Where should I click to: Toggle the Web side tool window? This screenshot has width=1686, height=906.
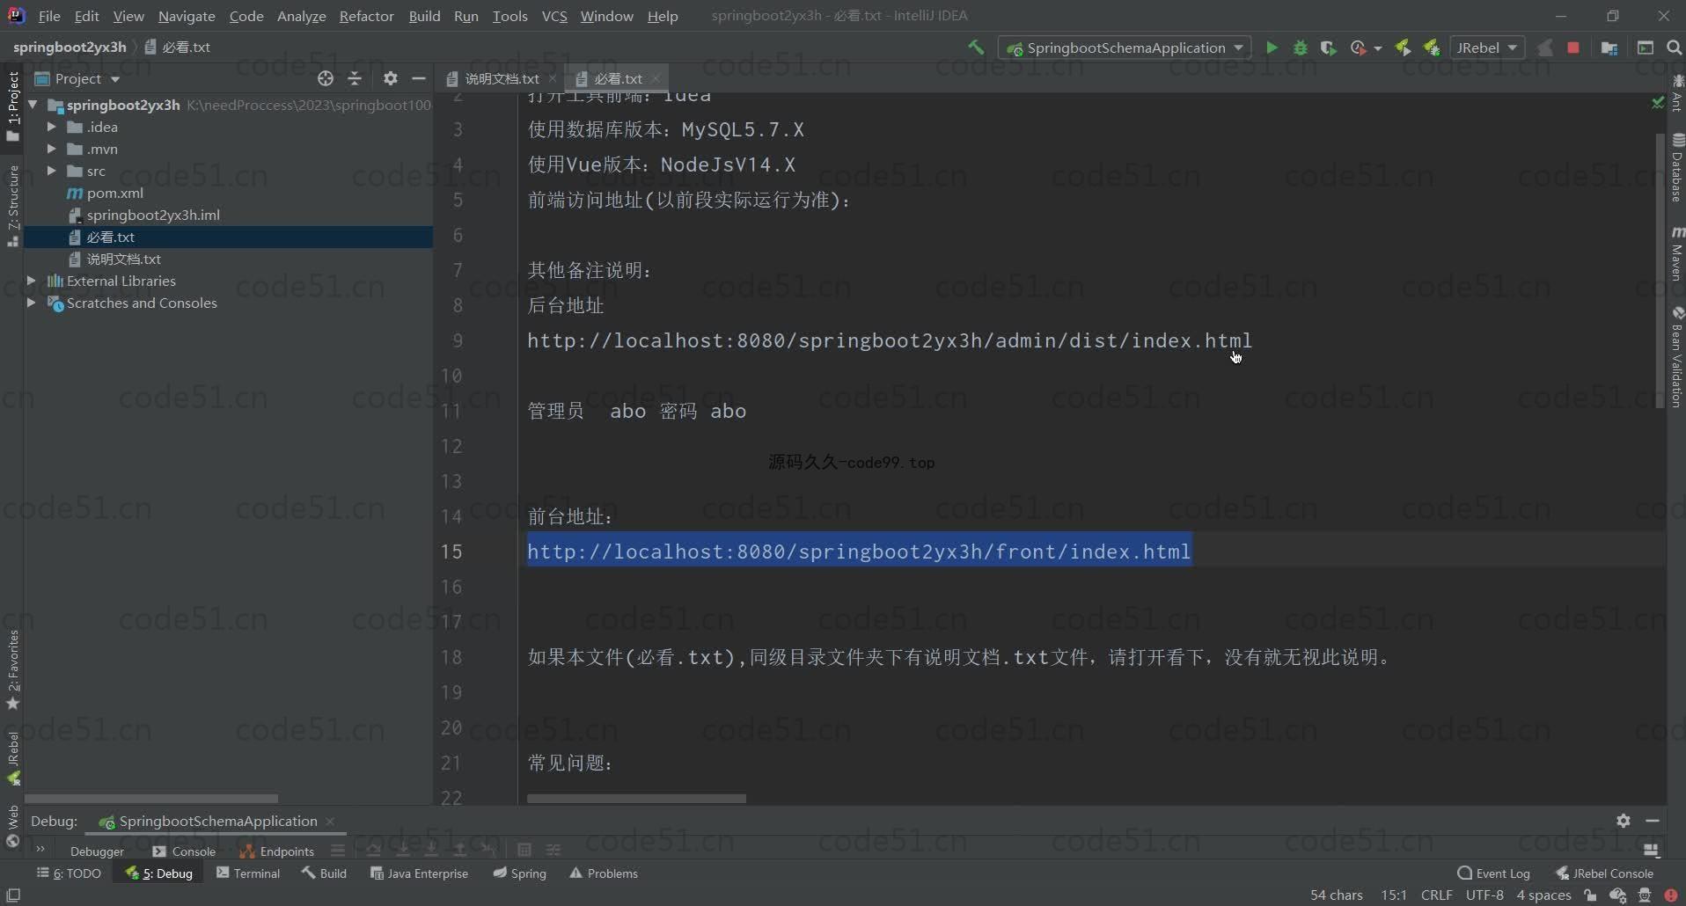(x=12, y=826)
